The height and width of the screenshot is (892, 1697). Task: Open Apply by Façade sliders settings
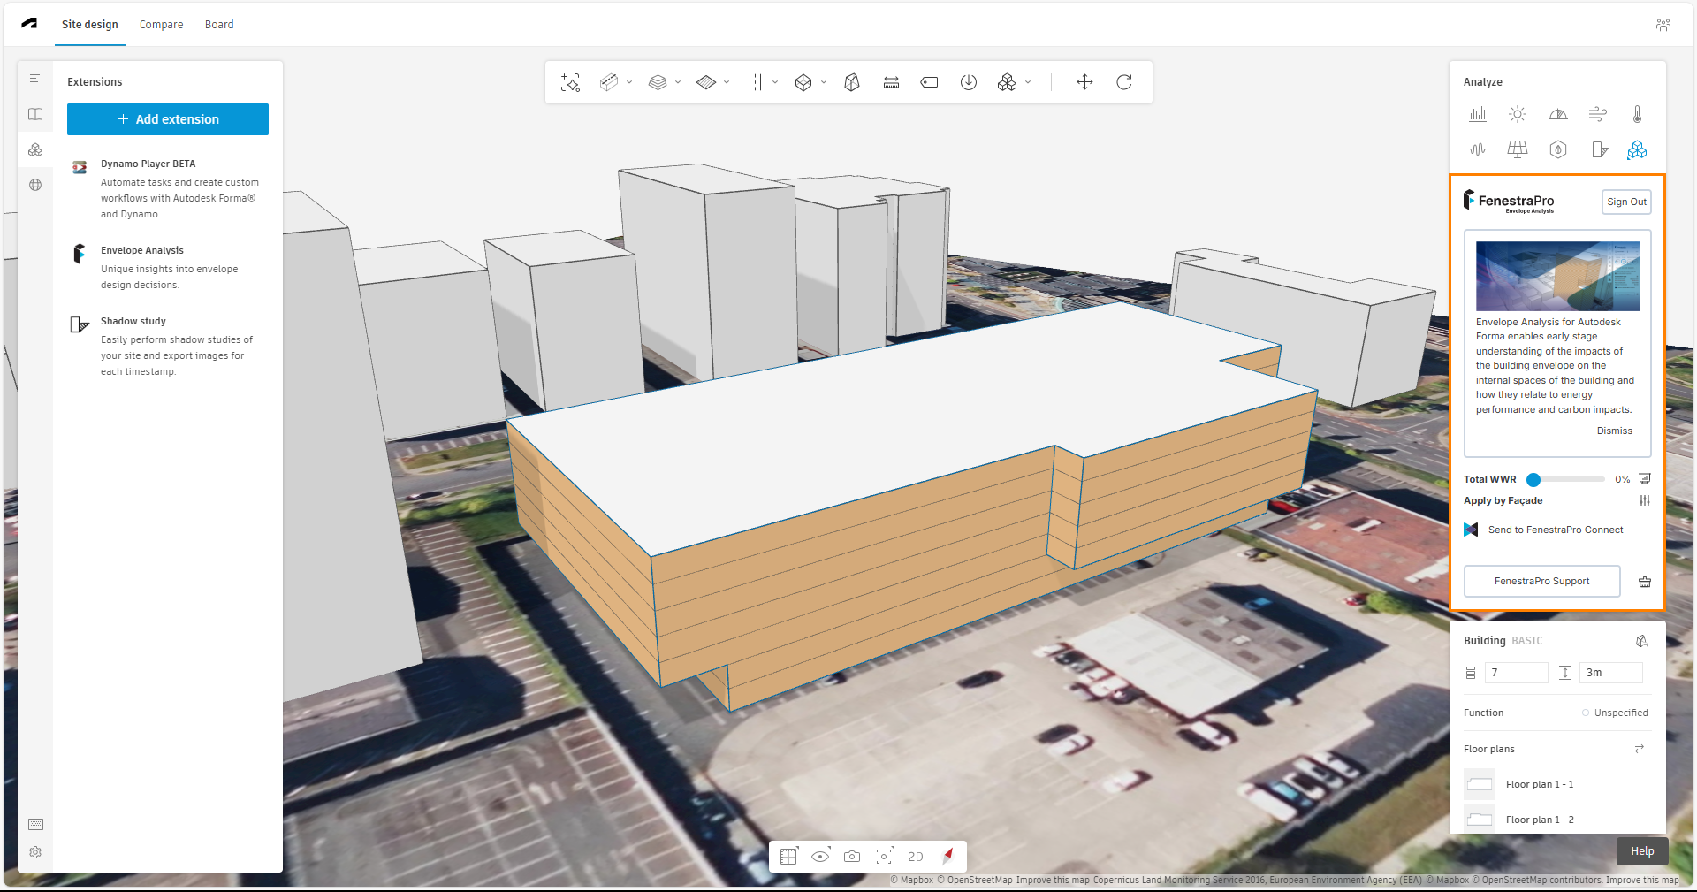coord(1645,500)
